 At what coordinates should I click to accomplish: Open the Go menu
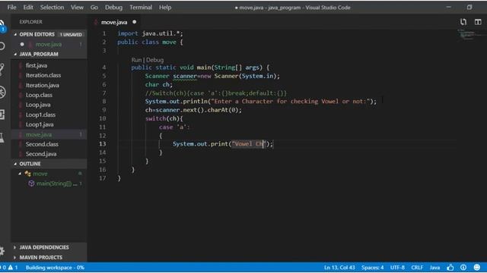[x=94, y=8]
